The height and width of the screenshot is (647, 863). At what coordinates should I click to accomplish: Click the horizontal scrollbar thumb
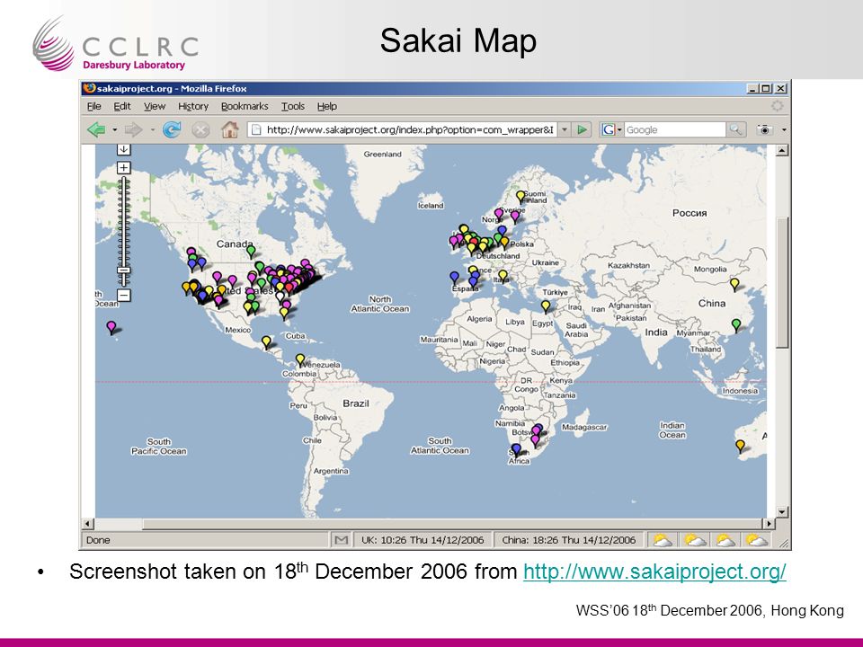click(451, 524)
